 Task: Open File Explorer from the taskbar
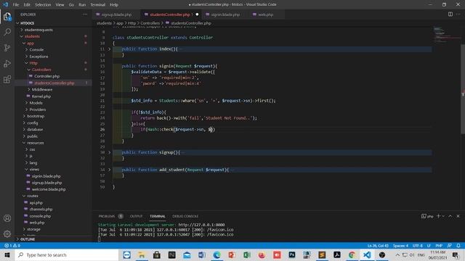pos(142,254)
